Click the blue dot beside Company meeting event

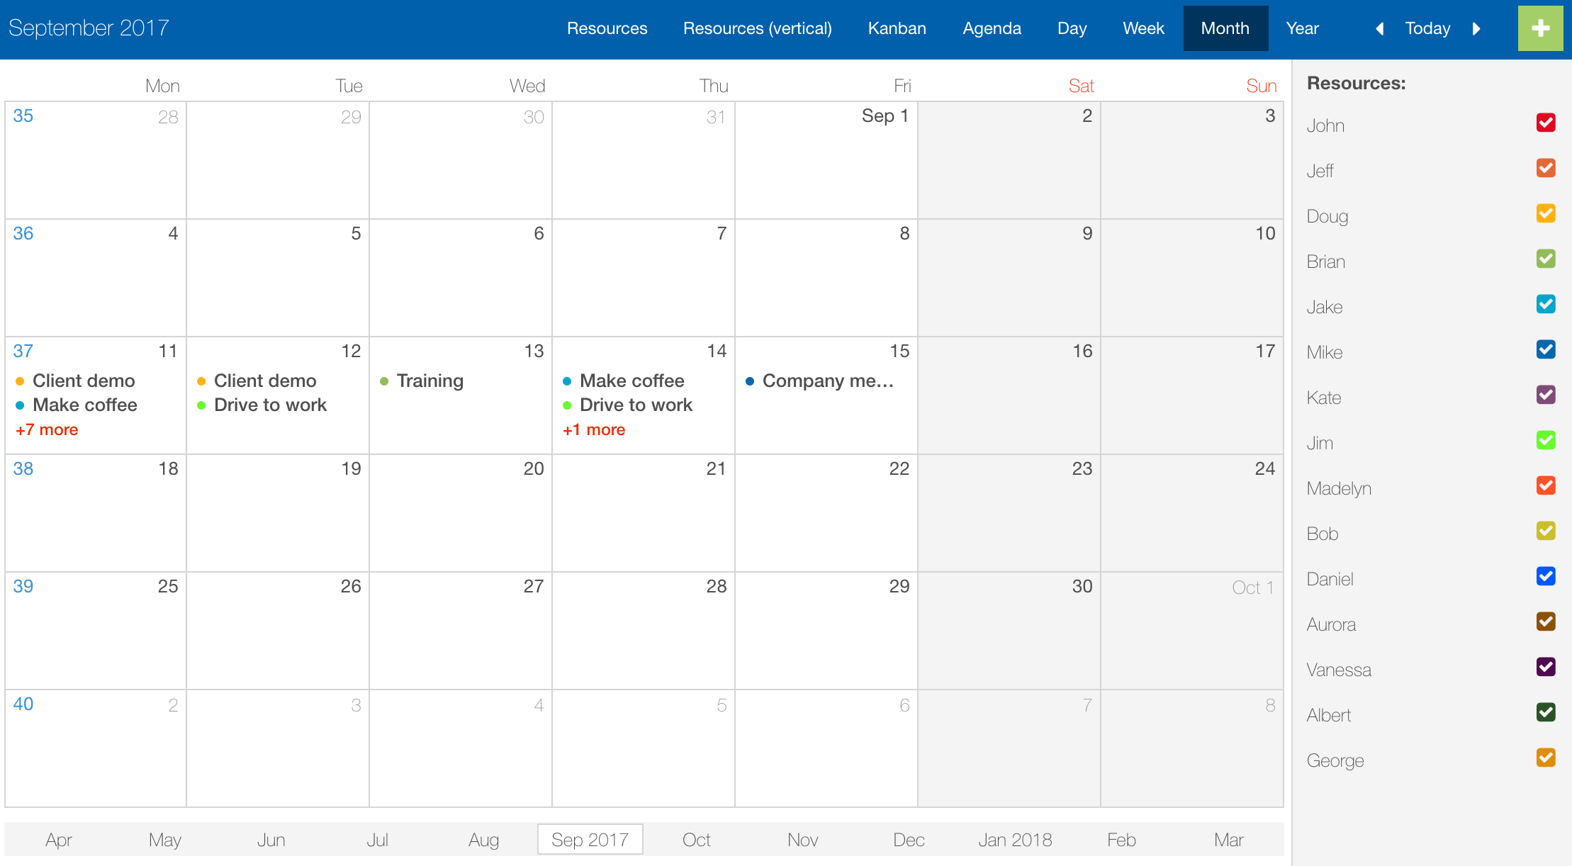(750, 381)
